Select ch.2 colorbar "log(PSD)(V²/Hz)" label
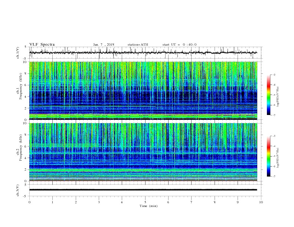 coord(278,158)
